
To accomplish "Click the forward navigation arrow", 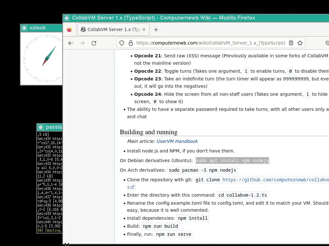I will click(x=82, y=43).
